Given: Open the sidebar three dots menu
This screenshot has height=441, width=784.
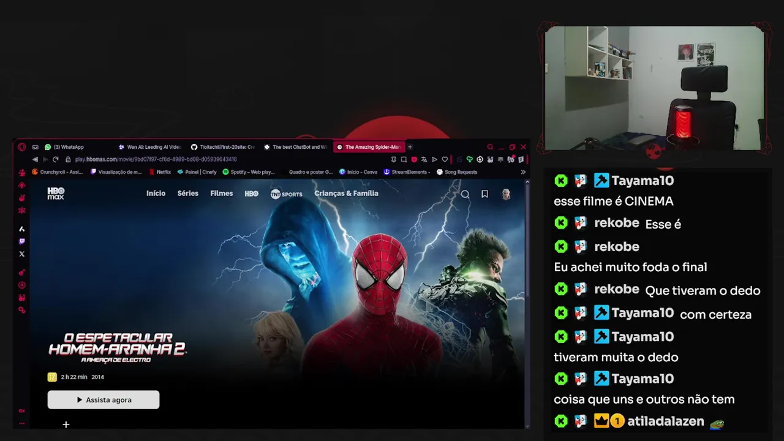Looking at the screenshot, I should [x=22, y=423].
